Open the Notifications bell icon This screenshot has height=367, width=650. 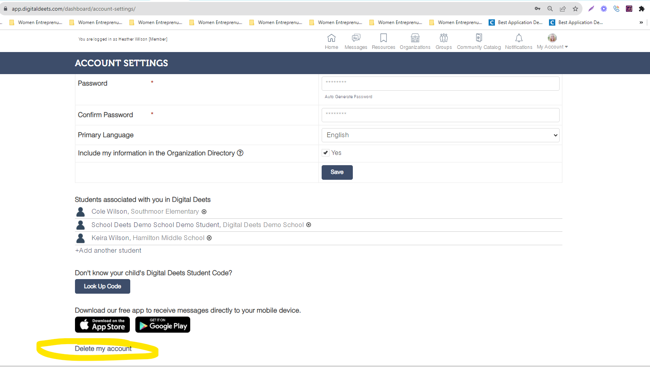coord(519,38)
